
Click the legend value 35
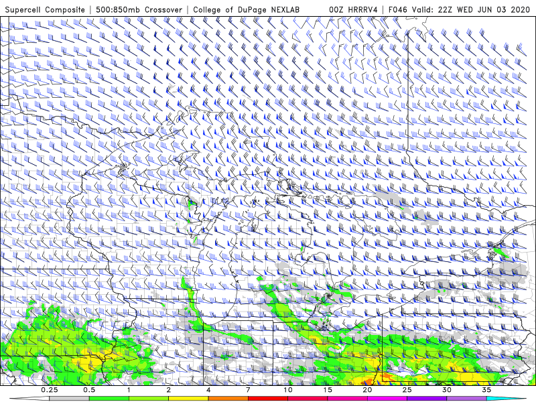point(486,390)
